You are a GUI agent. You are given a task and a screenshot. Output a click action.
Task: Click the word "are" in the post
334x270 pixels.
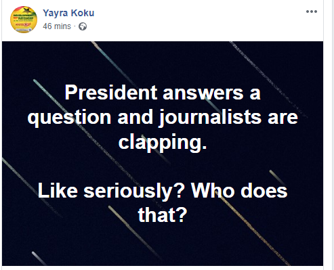[x=283, y=118]
